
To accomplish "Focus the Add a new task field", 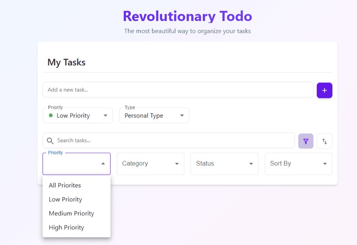I will 178,90.
